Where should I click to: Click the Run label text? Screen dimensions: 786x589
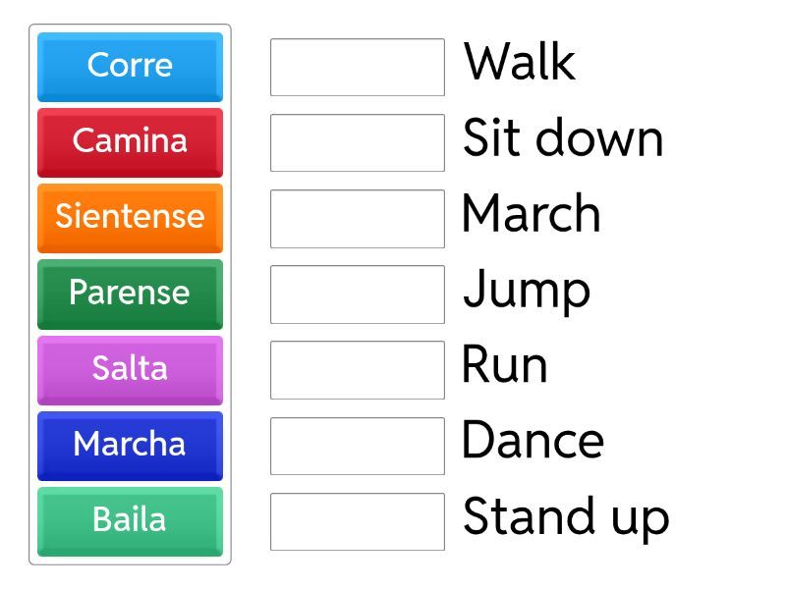(504, 366)
